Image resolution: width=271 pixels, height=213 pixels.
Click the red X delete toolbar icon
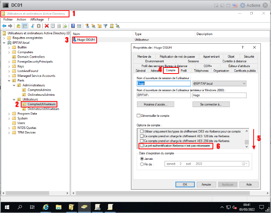[47, 26]
